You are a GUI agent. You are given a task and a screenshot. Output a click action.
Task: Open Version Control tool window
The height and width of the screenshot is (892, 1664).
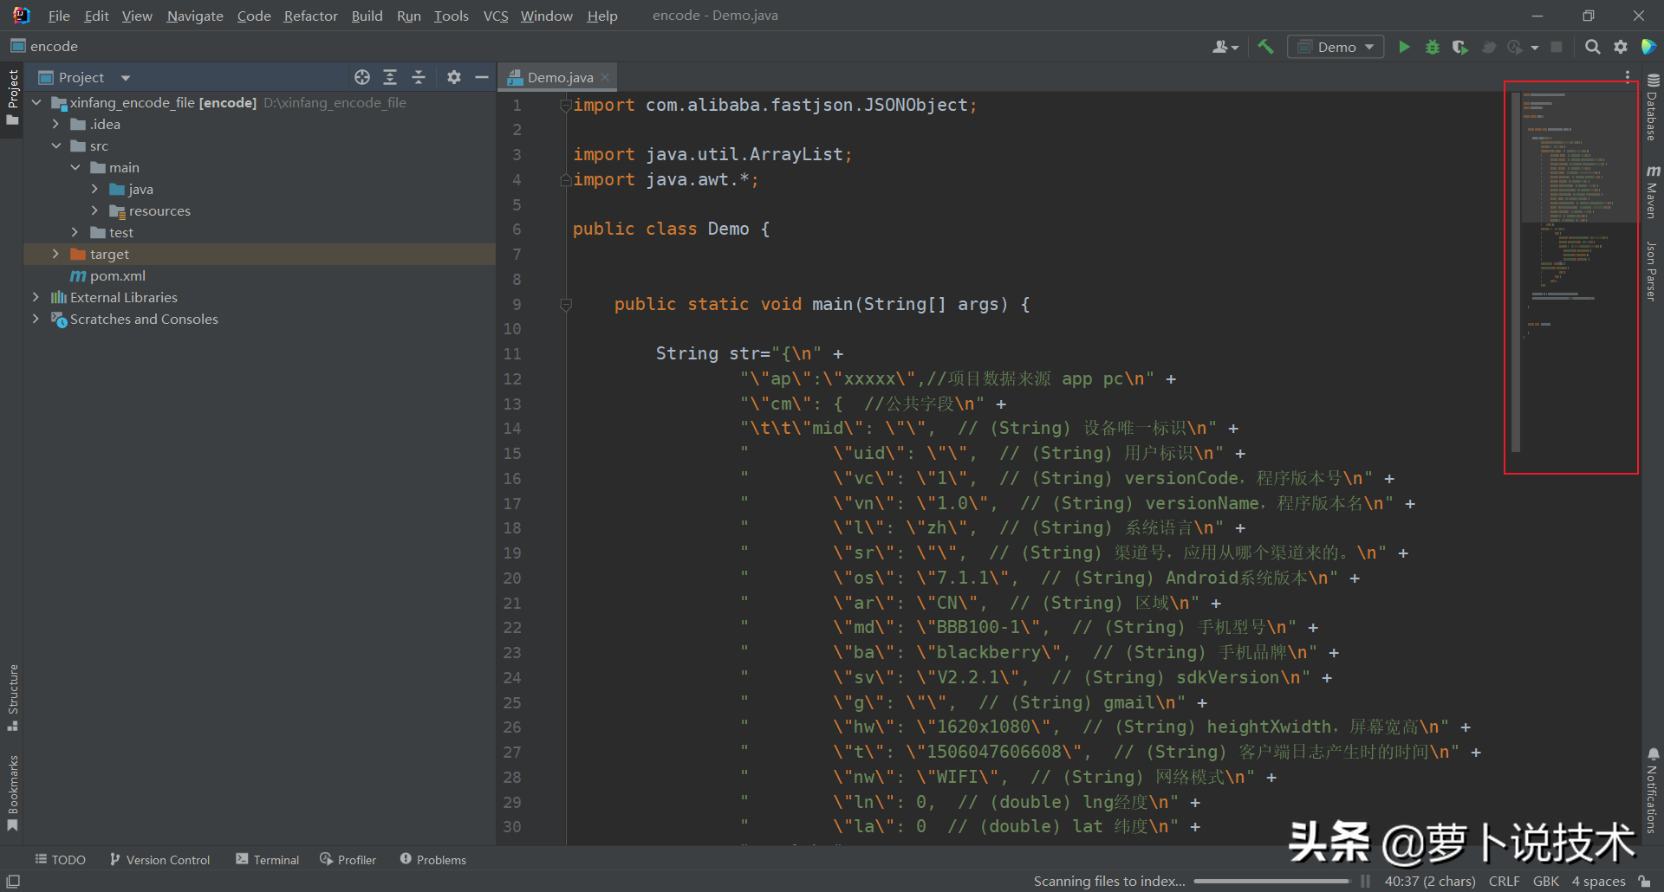pyautogui.click(x=159, y=859)
